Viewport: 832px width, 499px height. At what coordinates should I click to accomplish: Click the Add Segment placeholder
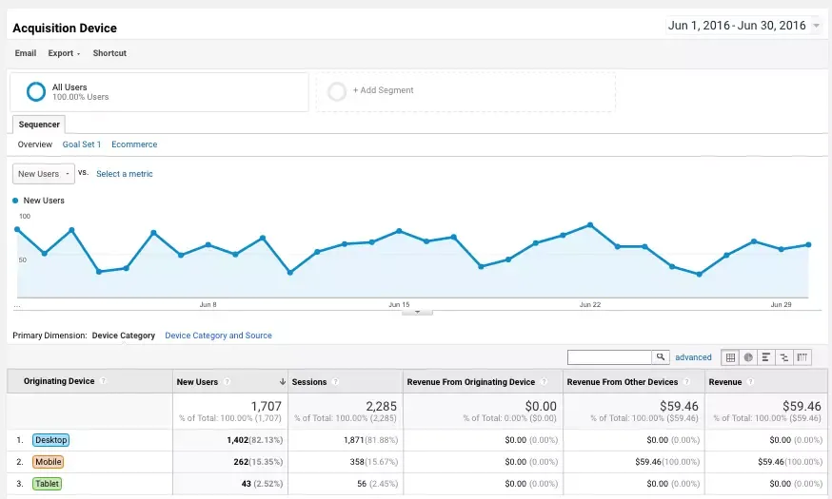(x=466, y=91)
